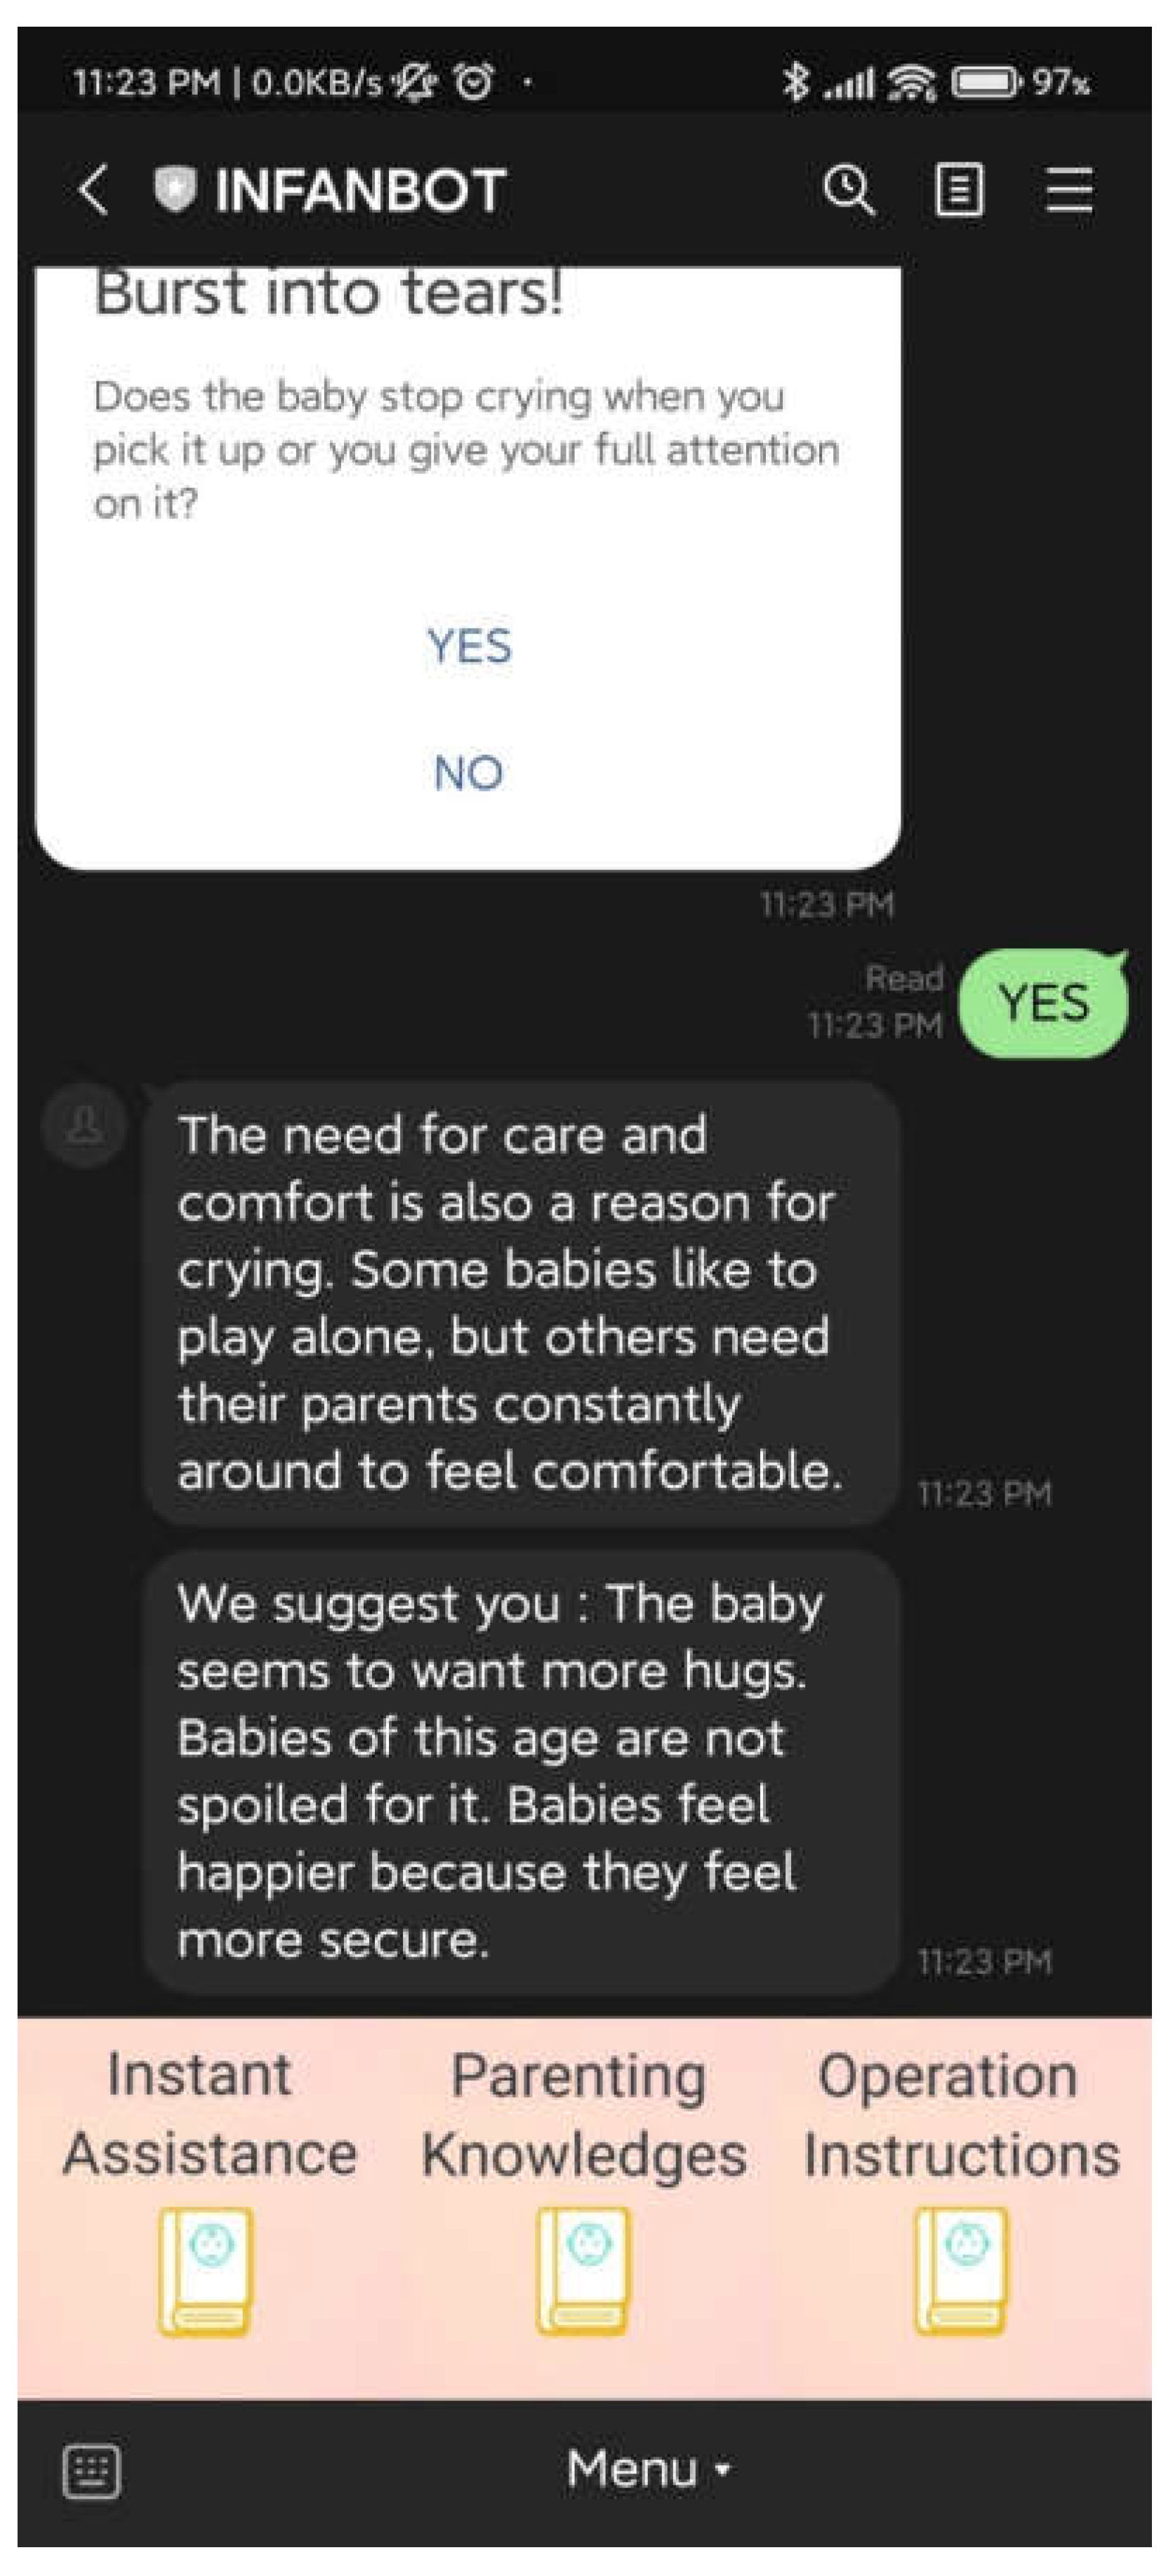The width and height of the screenshot is (1173, 2576).
Task: Open the hamburger menu in the header
Action: 1068,190
